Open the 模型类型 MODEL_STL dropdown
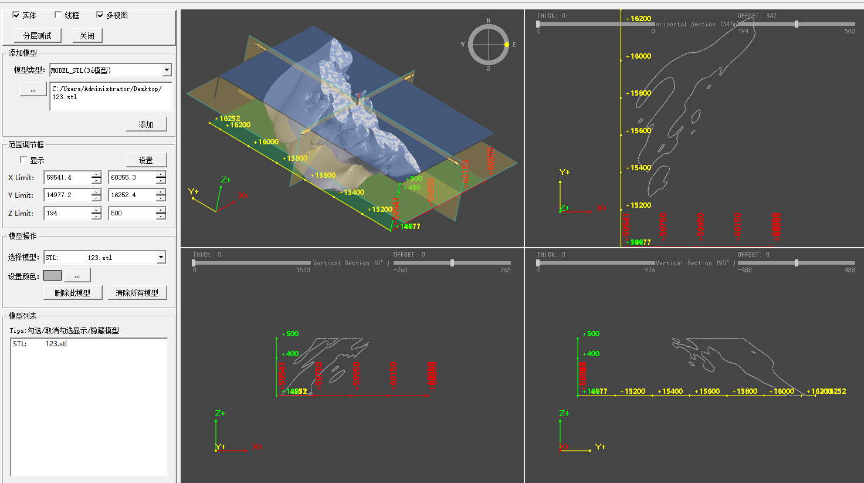Screen dimensions: 864x483 (x=167, y=70)
